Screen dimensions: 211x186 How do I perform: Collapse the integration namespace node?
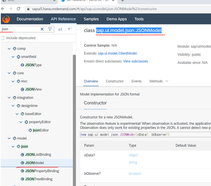coord(9,98)
